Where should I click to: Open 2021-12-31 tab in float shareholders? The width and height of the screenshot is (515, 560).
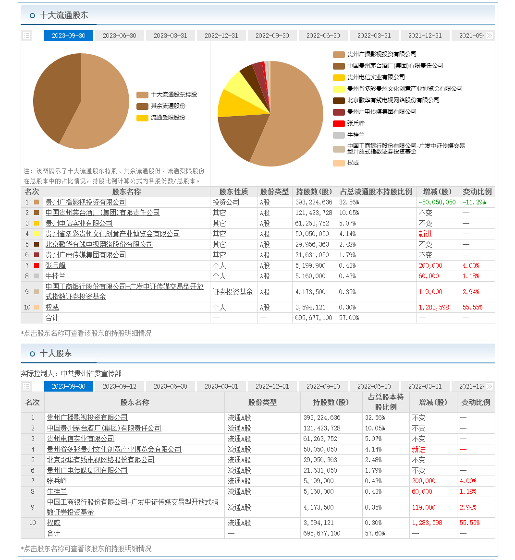click(425, 36)
